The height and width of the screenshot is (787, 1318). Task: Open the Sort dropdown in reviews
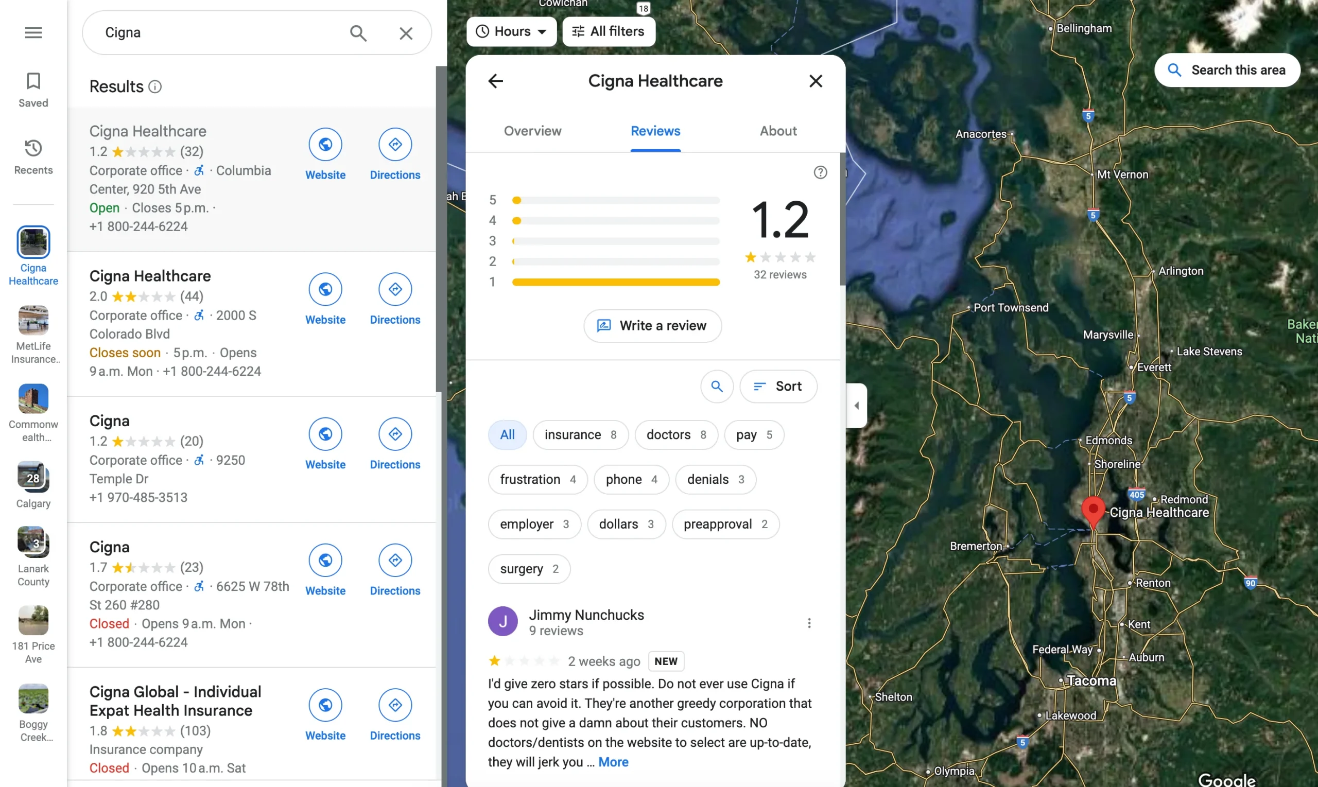tap(777, 386)
